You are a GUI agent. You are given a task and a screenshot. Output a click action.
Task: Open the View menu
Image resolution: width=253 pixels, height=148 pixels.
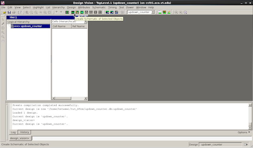tap(17, 7)
